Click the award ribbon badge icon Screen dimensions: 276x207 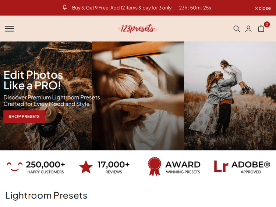coord(155,167)
